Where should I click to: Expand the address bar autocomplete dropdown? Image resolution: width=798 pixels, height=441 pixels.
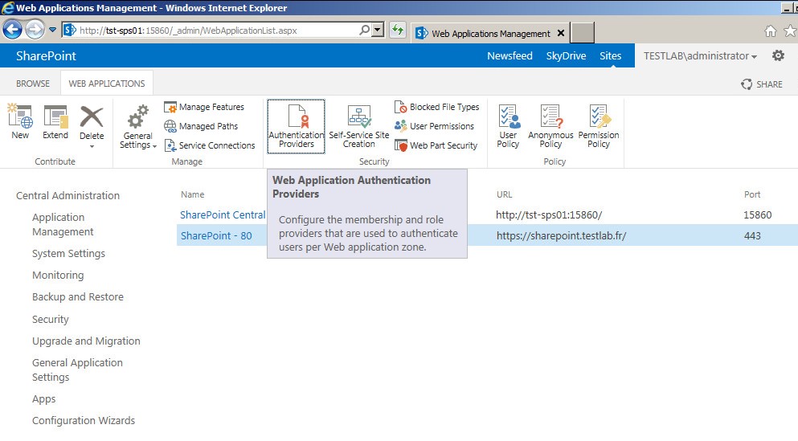[x=378, y=30]
